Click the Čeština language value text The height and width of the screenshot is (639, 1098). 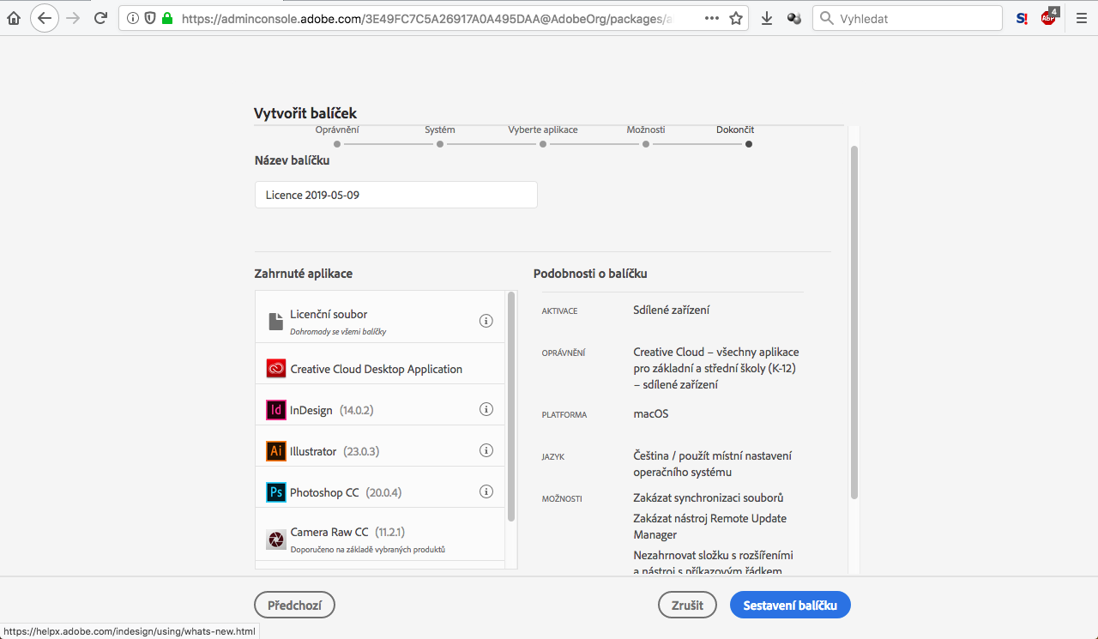(x=712, y=463)
